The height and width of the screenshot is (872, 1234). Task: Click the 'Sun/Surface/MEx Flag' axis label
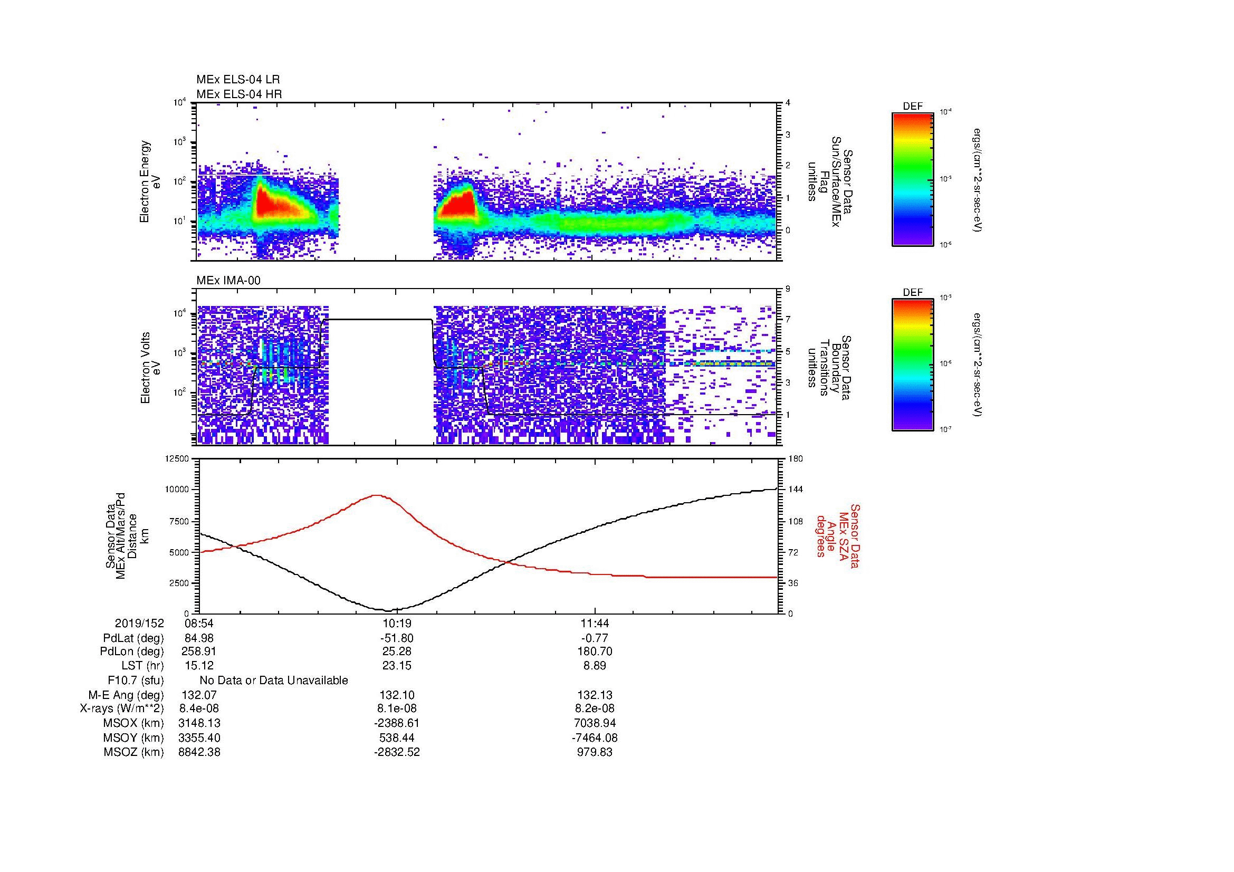tap(829, 181)
